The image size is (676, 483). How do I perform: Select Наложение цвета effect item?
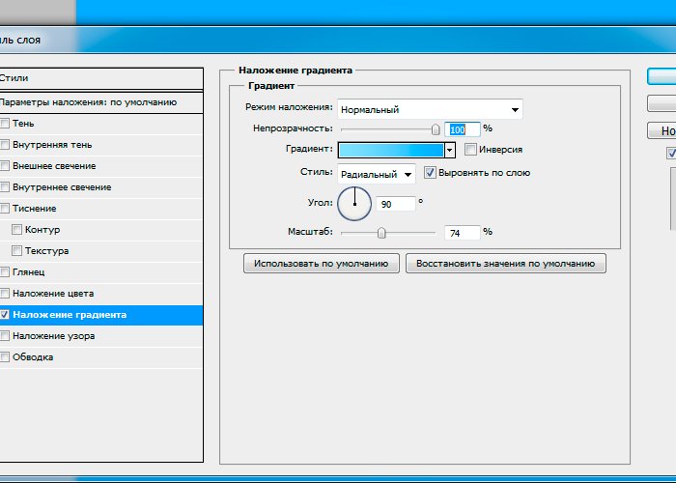(x=53, y=294)
